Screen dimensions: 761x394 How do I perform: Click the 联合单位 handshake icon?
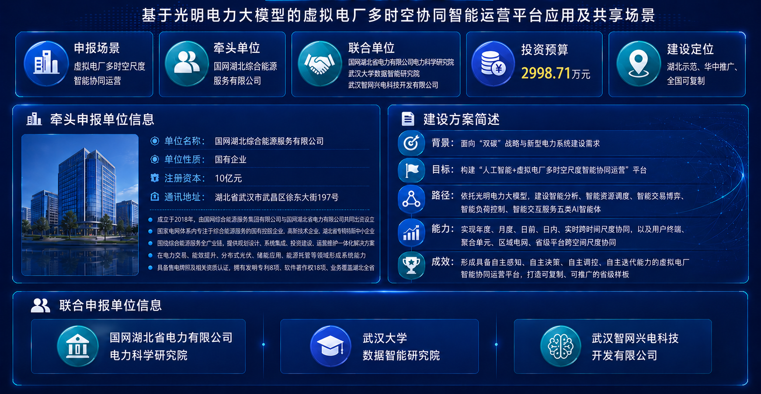pyautogui.click(x=320, y=63)
